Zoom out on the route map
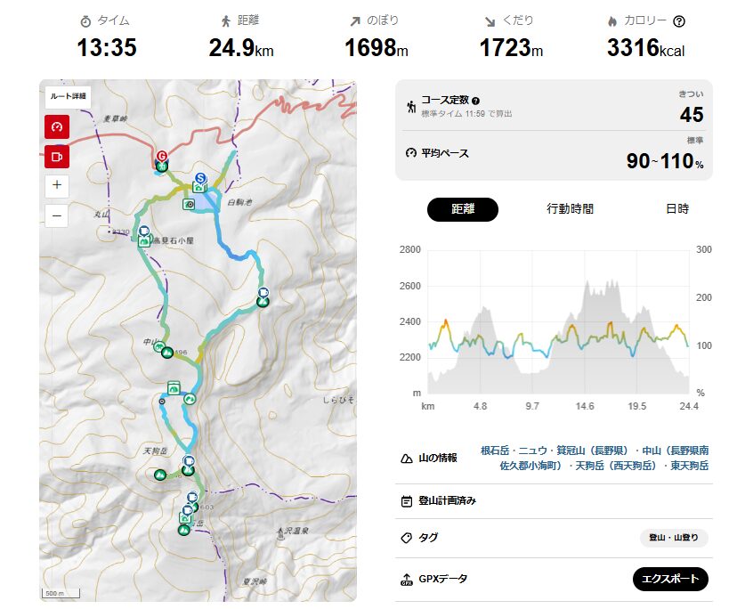Screen dimensions: 737x609 pos(57,215)
